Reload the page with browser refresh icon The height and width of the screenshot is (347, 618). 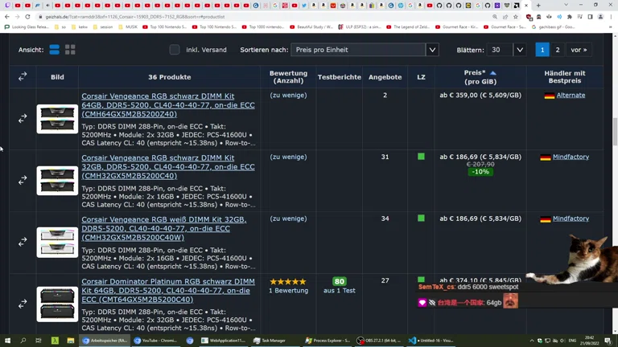(x=27, y=16)
